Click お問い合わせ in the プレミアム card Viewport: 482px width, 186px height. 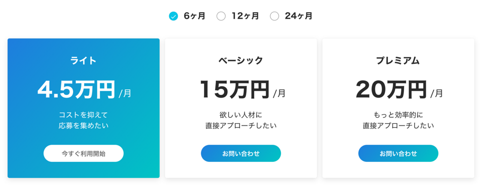point(398,154)
